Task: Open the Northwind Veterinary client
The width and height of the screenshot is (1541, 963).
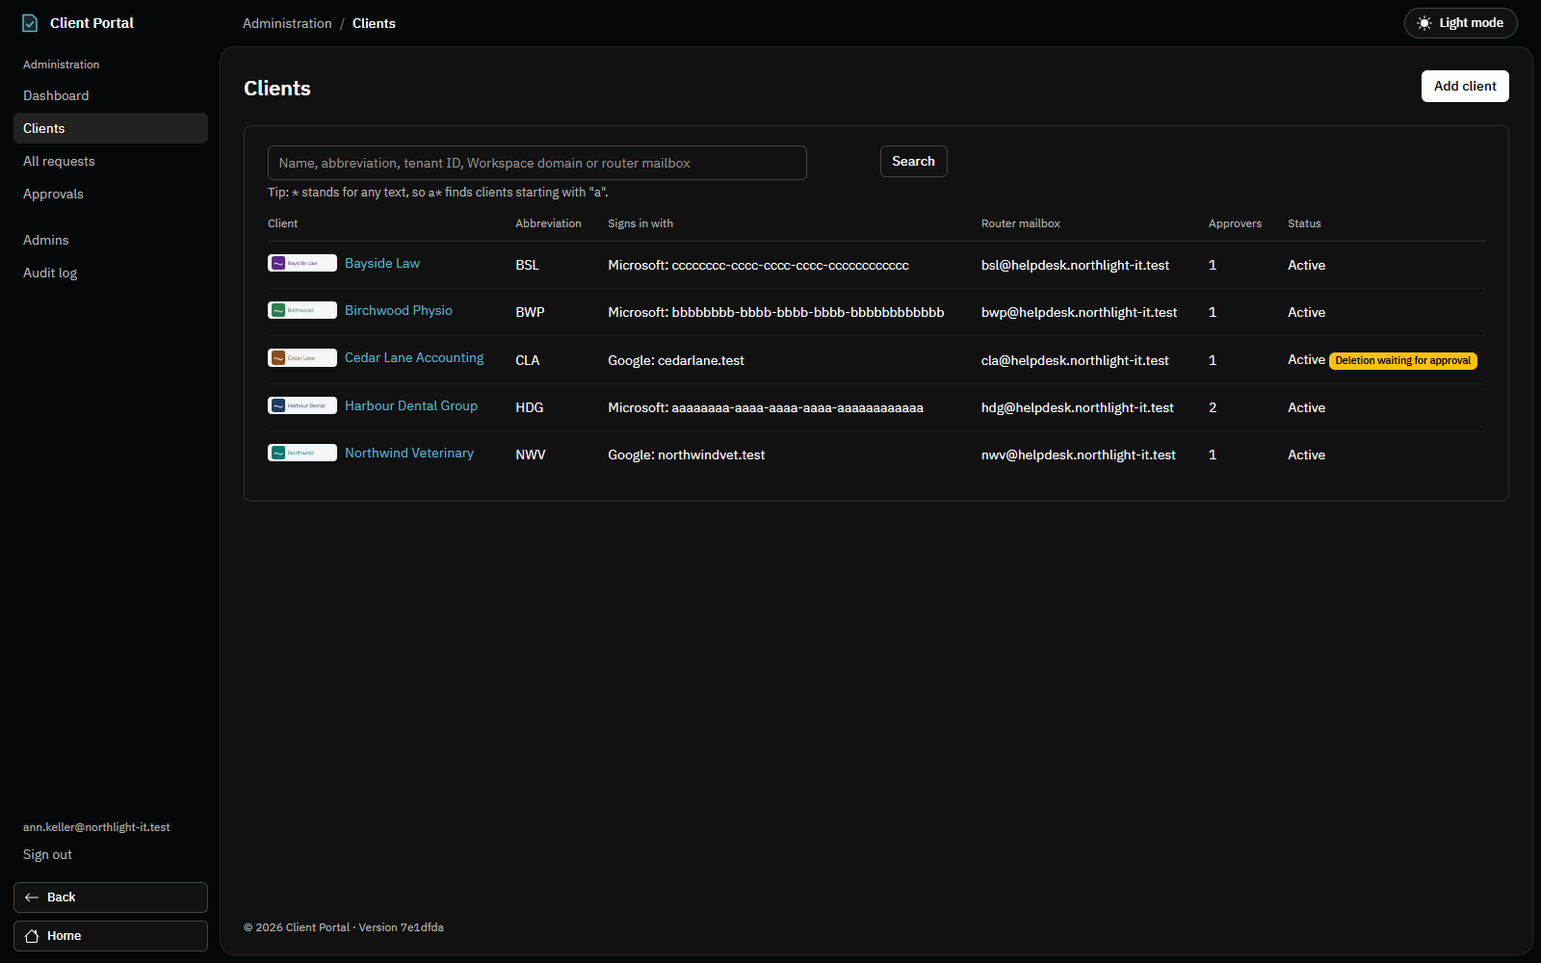Action: point(409,453)
